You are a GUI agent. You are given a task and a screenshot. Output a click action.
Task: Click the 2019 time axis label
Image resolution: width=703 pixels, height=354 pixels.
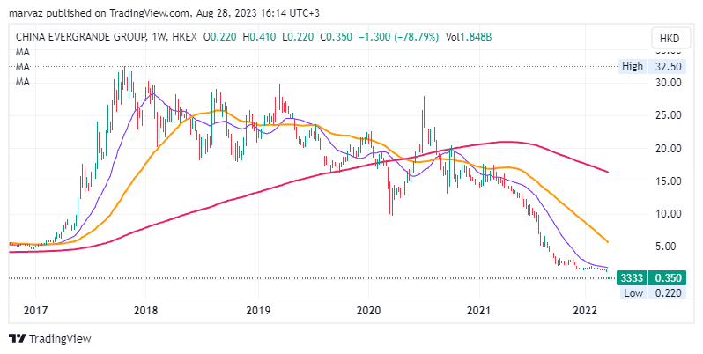(258, 311)
